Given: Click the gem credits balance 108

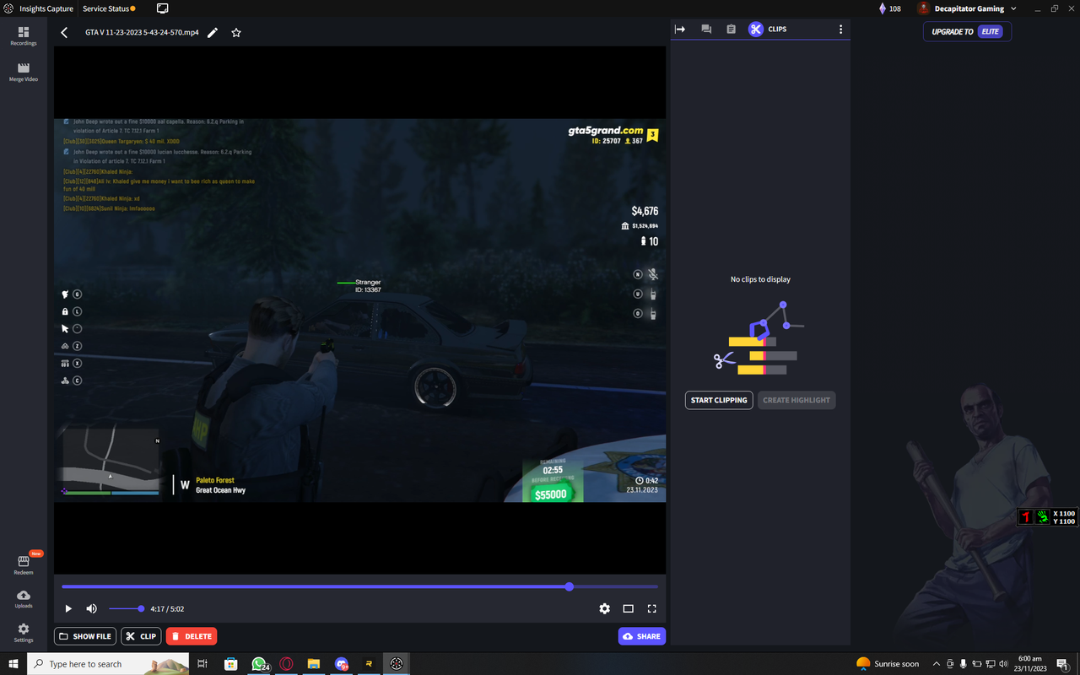Looking at the screenshot, I should pos(890,8).
